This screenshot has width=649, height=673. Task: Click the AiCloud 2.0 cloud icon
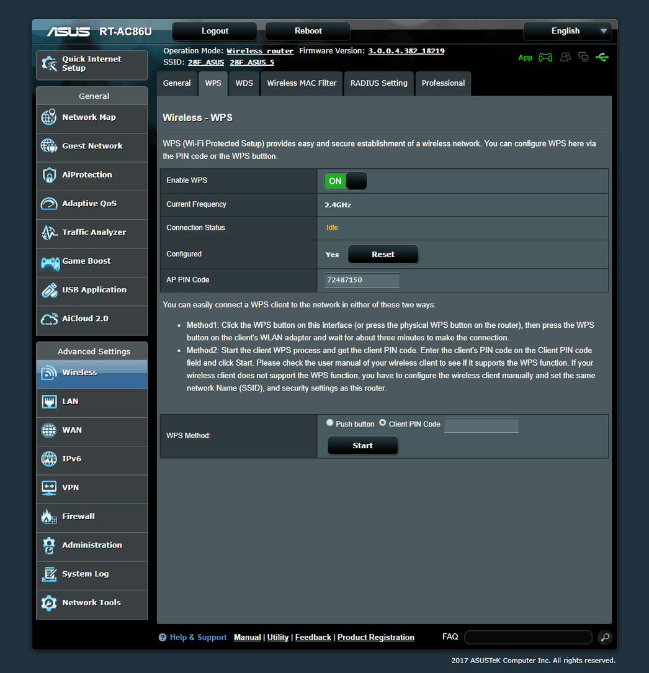click(49, 319)
